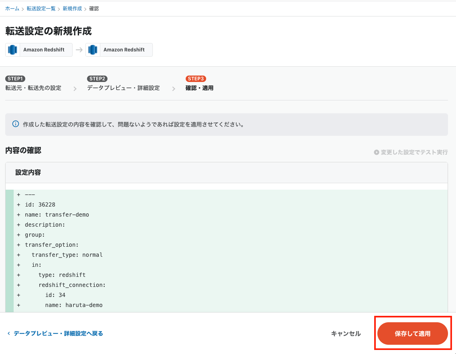
Task: Click the arrow between the Redshift connectors
Action: tap(79, 49)
